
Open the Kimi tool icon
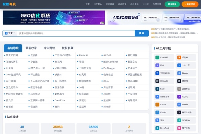tap(157, 65)
